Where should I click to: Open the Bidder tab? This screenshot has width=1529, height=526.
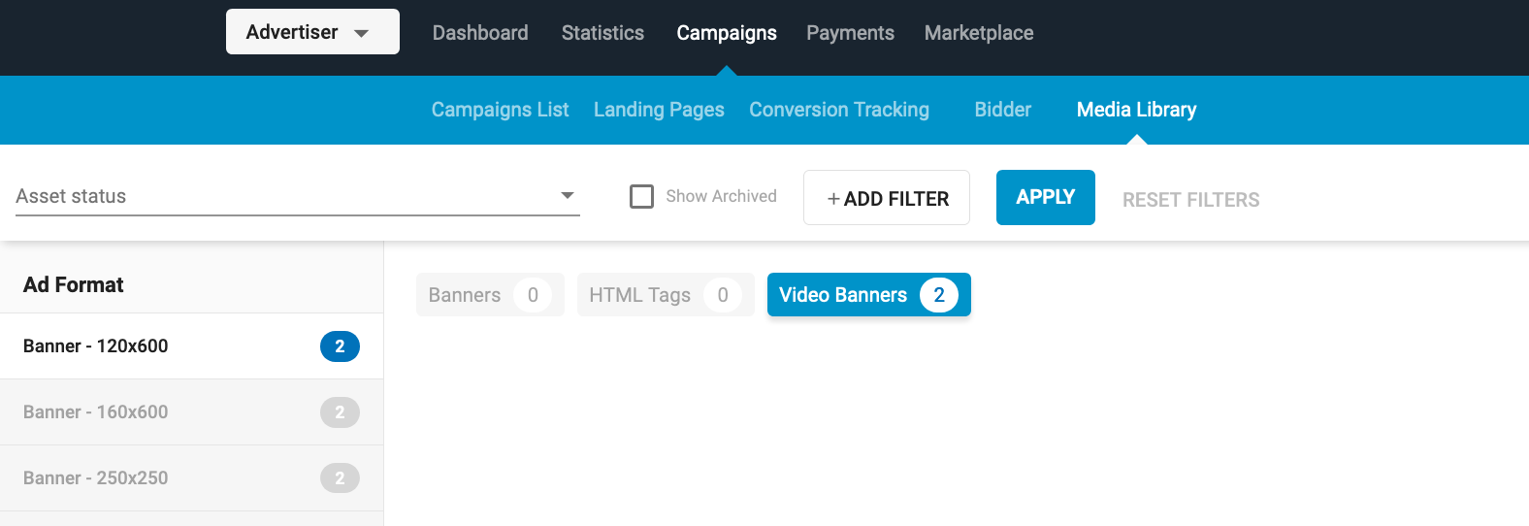click(1002, 110)
